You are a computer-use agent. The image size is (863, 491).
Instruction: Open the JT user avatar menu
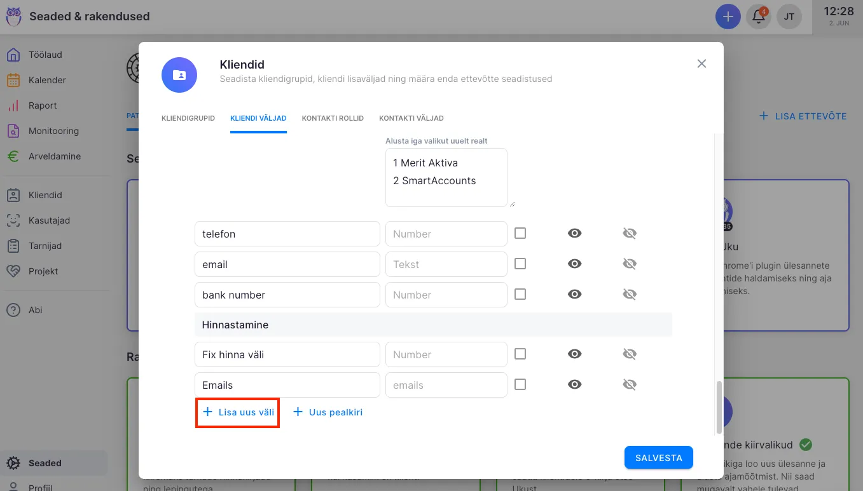point(789,17)
